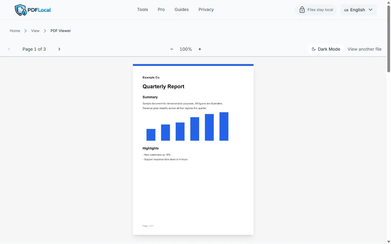Open the Privacy menu item
391x244 pixels.
[206, 9]
